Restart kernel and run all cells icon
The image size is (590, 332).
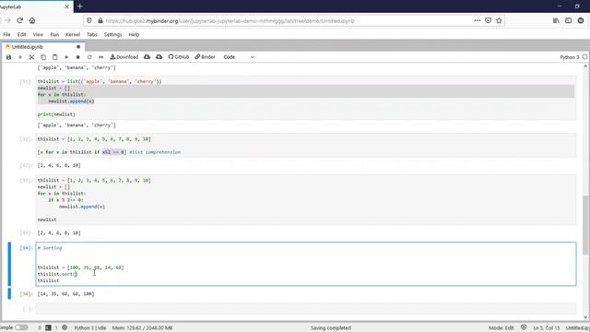pos(100,57)
